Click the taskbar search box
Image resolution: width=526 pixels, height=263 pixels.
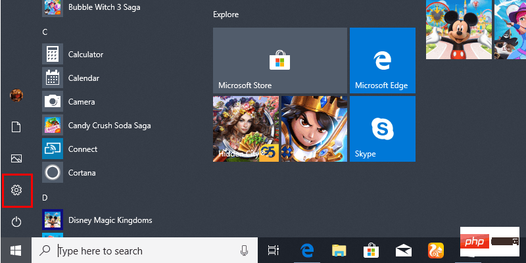click(x=145, y=251)
